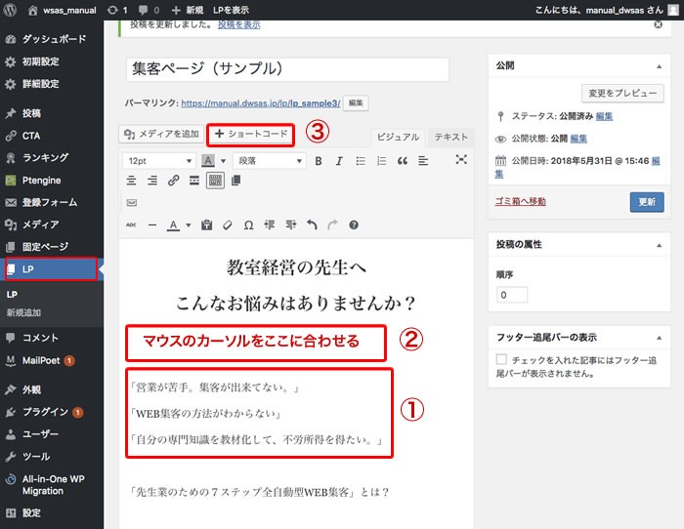The image size is (684, 529).
Task: Apply the background highlight color swatch
Action: click(x=208, y=160)
